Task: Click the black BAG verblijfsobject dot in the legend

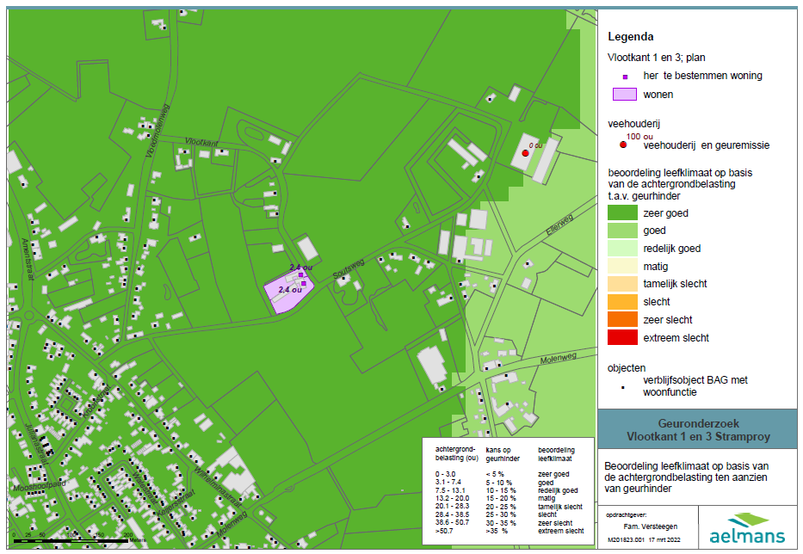Action: click(623, 388)
